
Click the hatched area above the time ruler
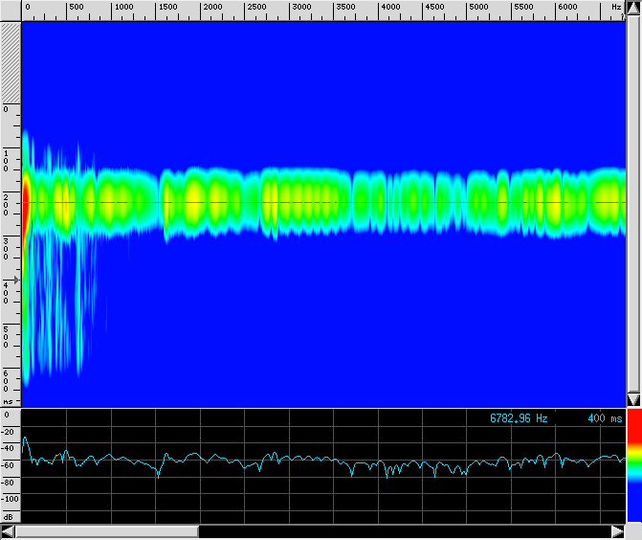click(10, 57)
